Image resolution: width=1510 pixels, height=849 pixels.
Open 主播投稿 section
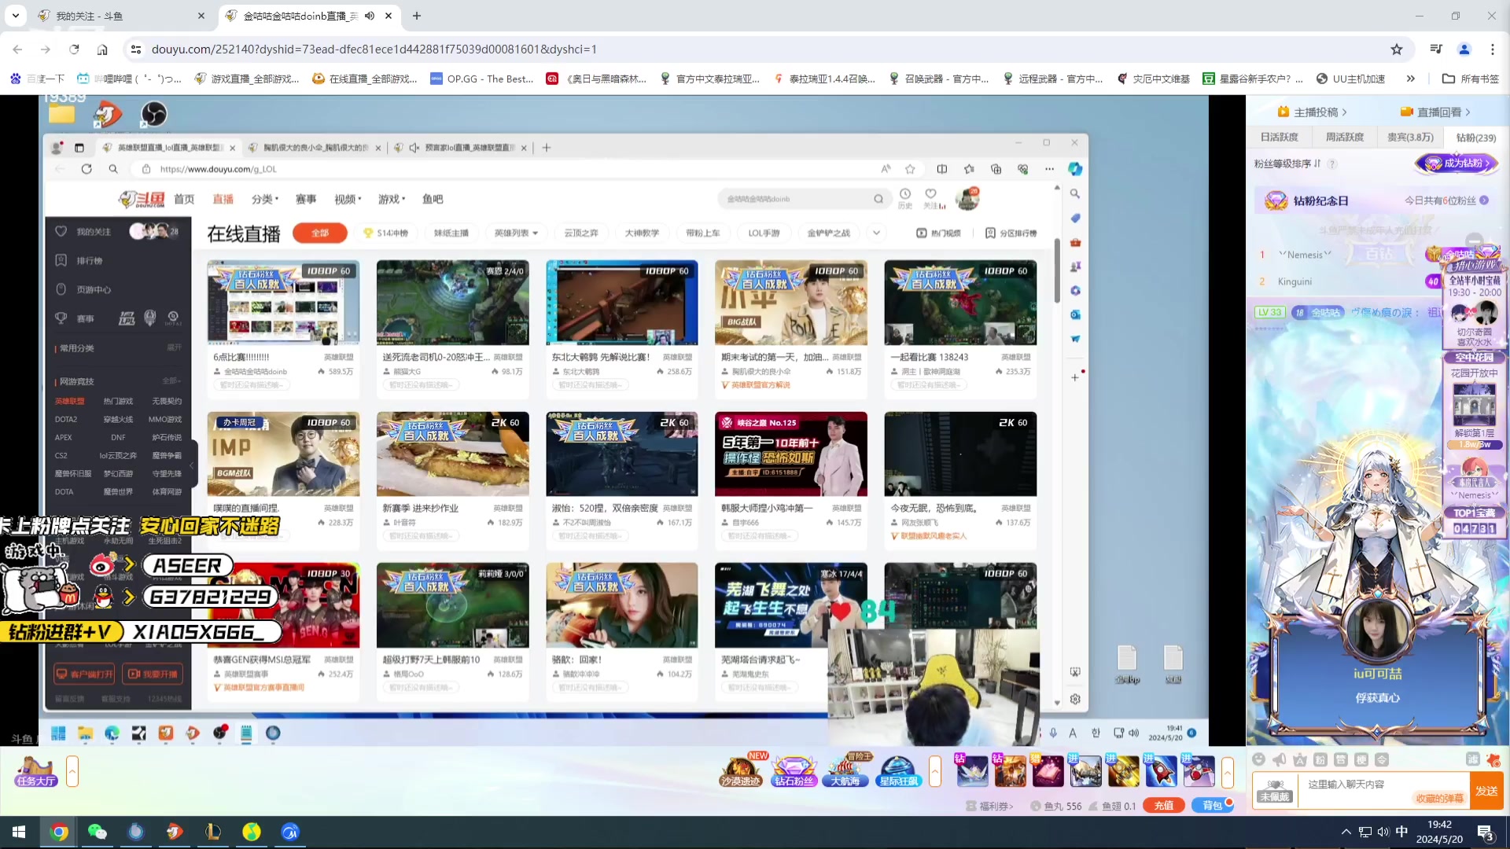pyautogui.click(x=1312, y=112)
